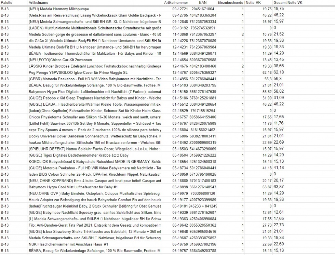Screen dimensions: 335x255
Task: Select EAN Z000000600319
Action: pos(203,143)
